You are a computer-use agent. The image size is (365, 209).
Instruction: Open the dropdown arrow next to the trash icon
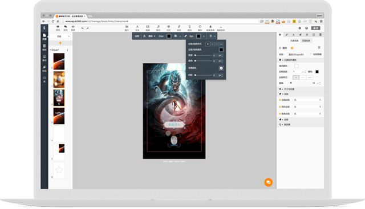[214, 36]
